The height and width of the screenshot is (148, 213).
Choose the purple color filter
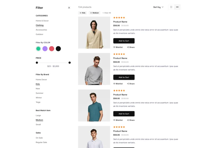45,49
